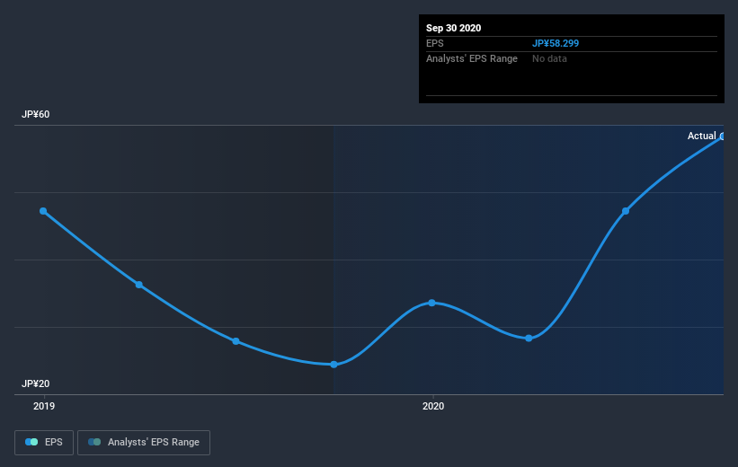Click the 2020 axis label
The image size is (738, 467).
(433, 406)
